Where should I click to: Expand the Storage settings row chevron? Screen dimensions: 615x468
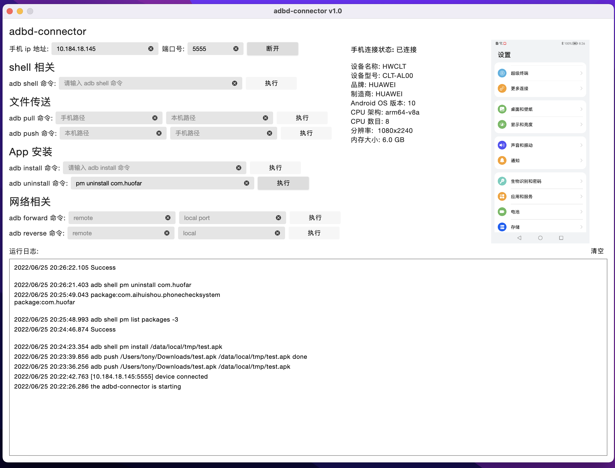(581, 227)
